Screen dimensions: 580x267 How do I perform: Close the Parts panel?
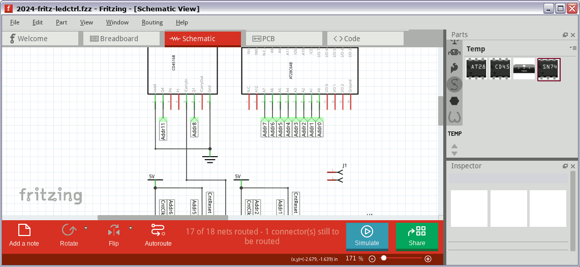pyautogui.click(x=573, y=35)
